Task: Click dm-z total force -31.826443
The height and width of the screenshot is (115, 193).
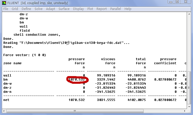Action: 136,88
